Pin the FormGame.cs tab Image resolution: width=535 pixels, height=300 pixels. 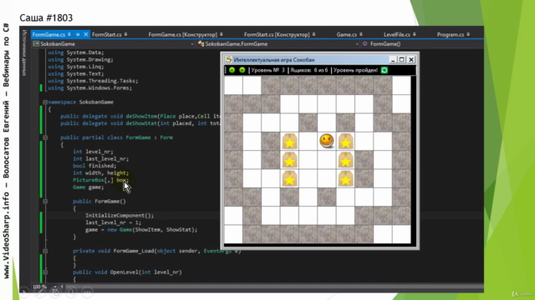pyautogui.click(x=78, y=34)
